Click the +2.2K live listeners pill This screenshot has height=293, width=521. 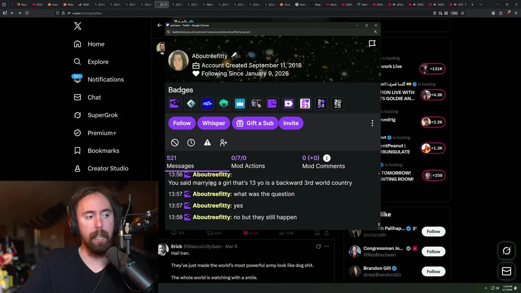point(432,122)
